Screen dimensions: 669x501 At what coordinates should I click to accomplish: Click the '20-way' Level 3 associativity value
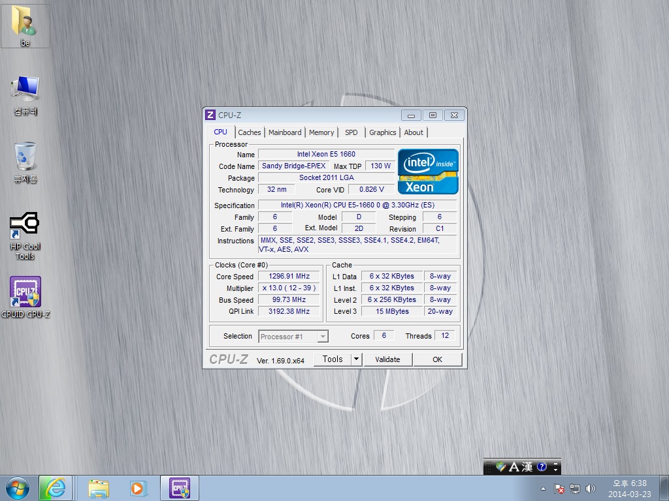pos(440,311)
